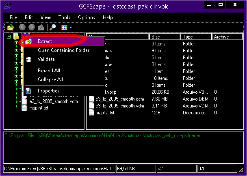This screenshot has width=247, height=176.
Task: Select e3_lc_2005_smooth.vdm in the tree
Action: (54, 101)
